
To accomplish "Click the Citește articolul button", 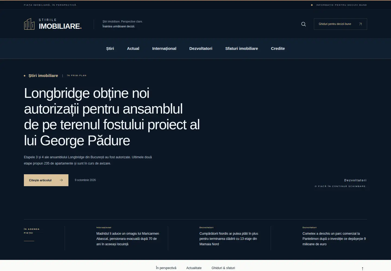I will 46,180.
